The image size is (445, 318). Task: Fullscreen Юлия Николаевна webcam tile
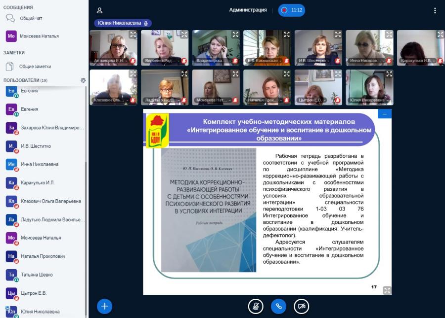tap(389, 74)
